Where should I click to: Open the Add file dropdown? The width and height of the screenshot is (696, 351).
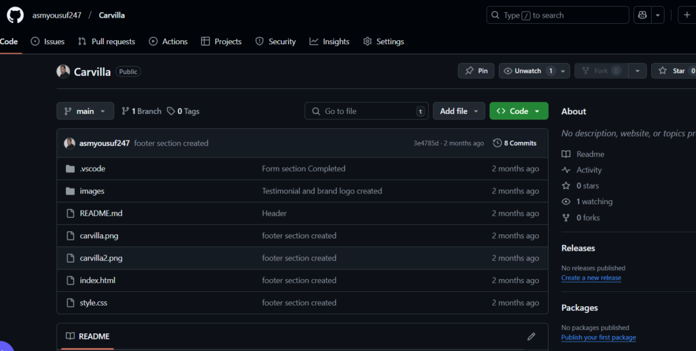click(459, 111)
